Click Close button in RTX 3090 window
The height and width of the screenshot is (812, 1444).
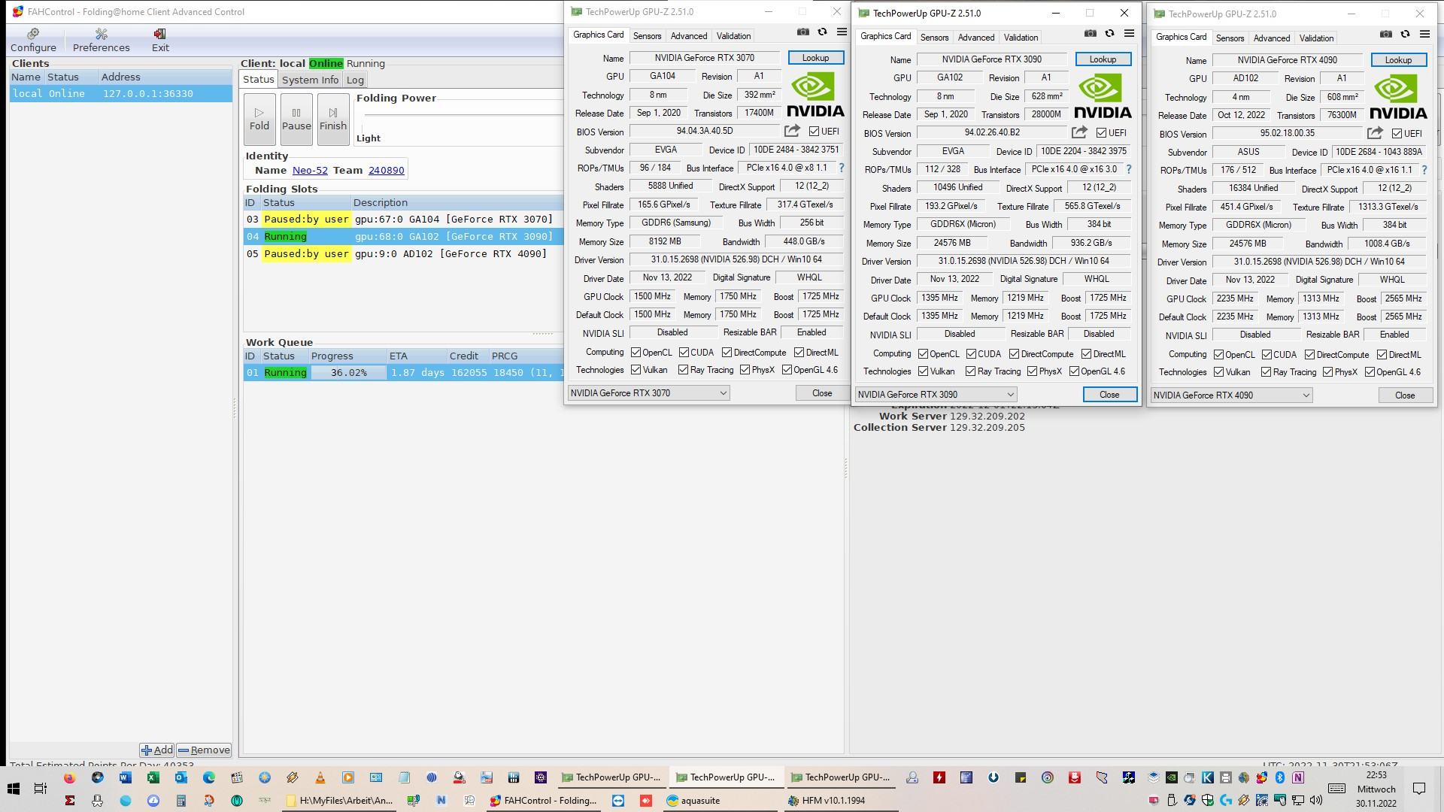tap(1109, 395)
